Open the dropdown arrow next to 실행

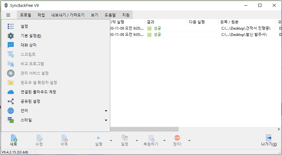click(111, 141)
